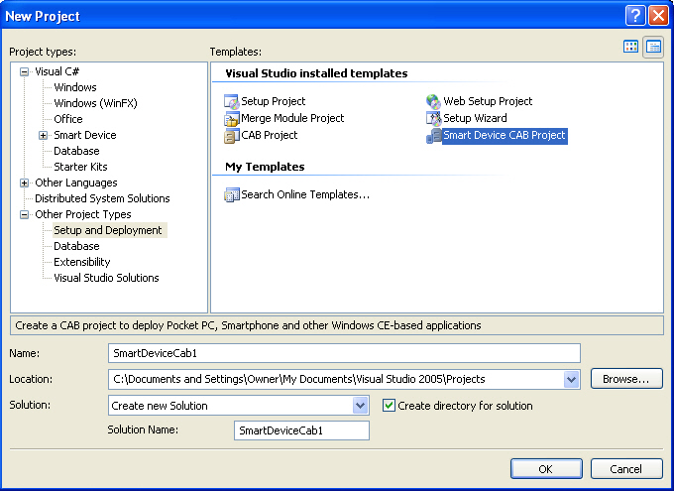
Task: Toggle Create directory for solution checkbox
Action: coord(389,406)
